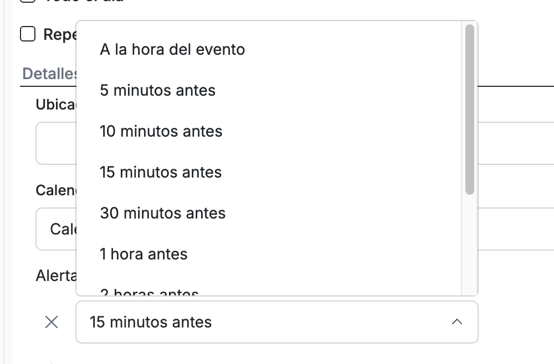Select '1 hora antes' alert option
Screen dimensions: 554x364
(x=269, y=254)
